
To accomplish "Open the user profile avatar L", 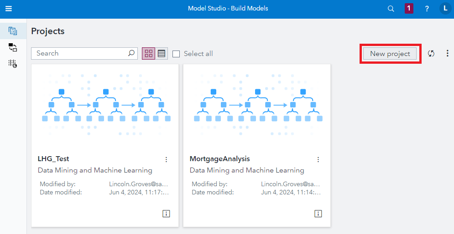I will coord(445,8).
